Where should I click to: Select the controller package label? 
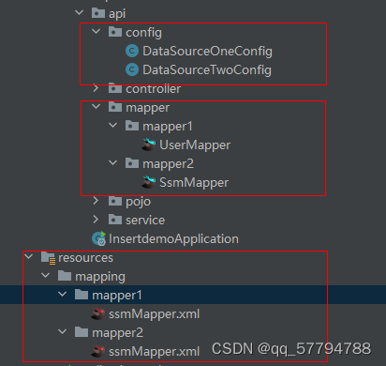(x=153, y=89)
